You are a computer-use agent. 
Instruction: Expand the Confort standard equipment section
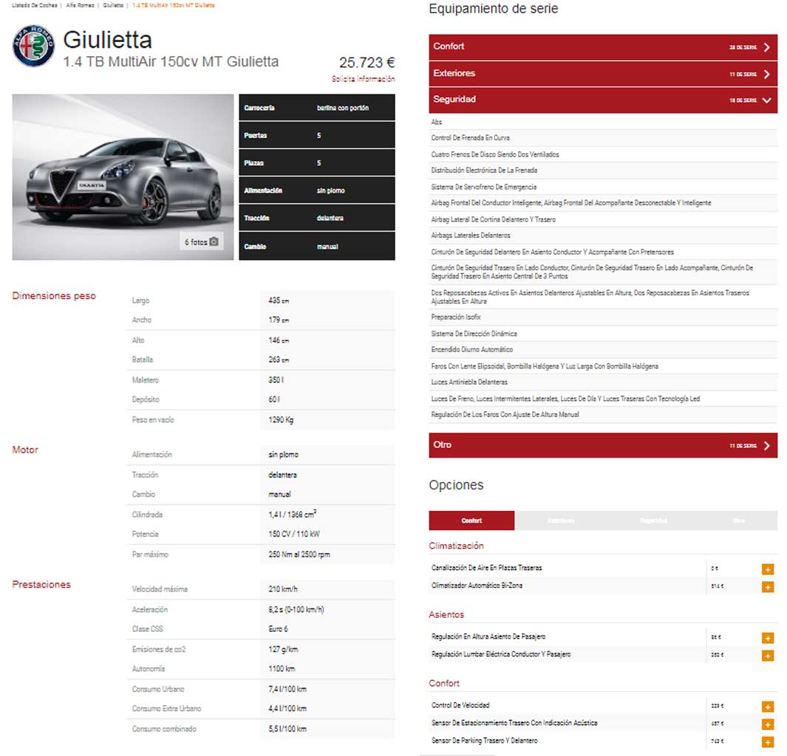point(603,47)
